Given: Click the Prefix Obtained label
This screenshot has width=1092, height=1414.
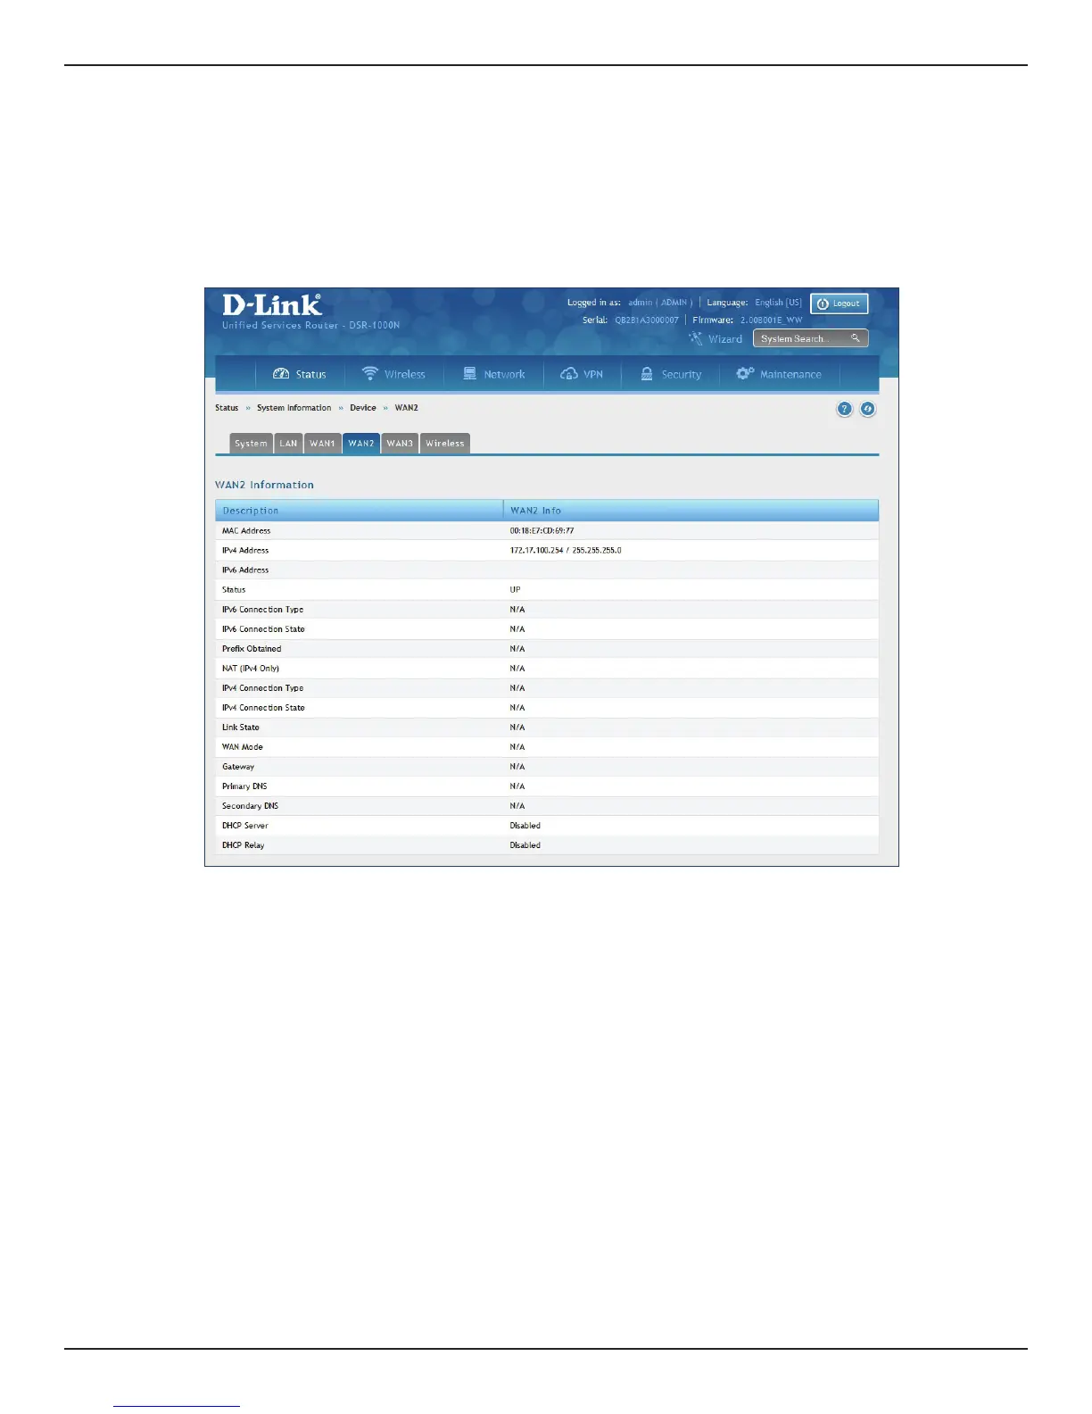Looking at the screenshot, I should (252, 649).
